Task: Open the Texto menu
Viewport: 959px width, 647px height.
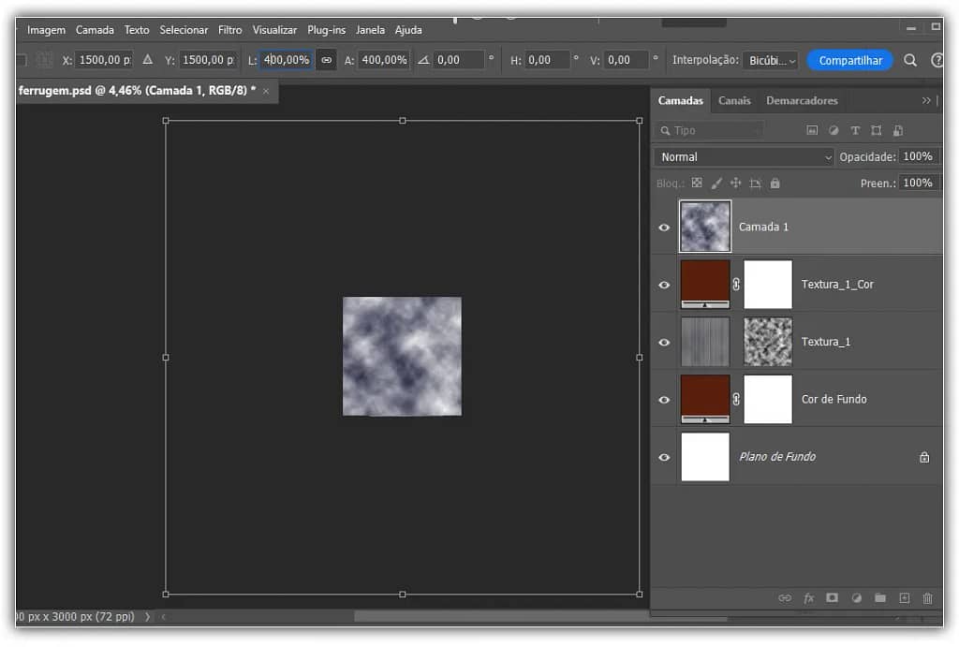Action: [x=137, y=30]
